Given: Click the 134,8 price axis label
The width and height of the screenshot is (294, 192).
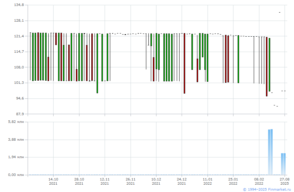Looking at the screenshot, I should point(19,5).
